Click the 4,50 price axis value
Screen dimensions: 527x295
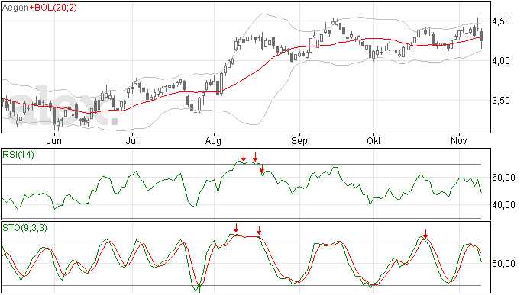[x=501, y=21]
